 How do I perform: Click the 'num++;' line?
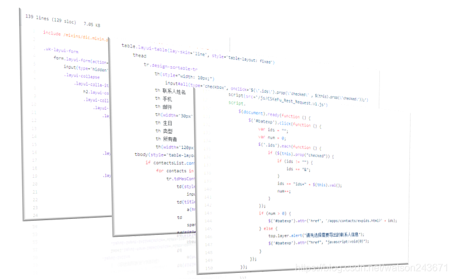[284, 191]
